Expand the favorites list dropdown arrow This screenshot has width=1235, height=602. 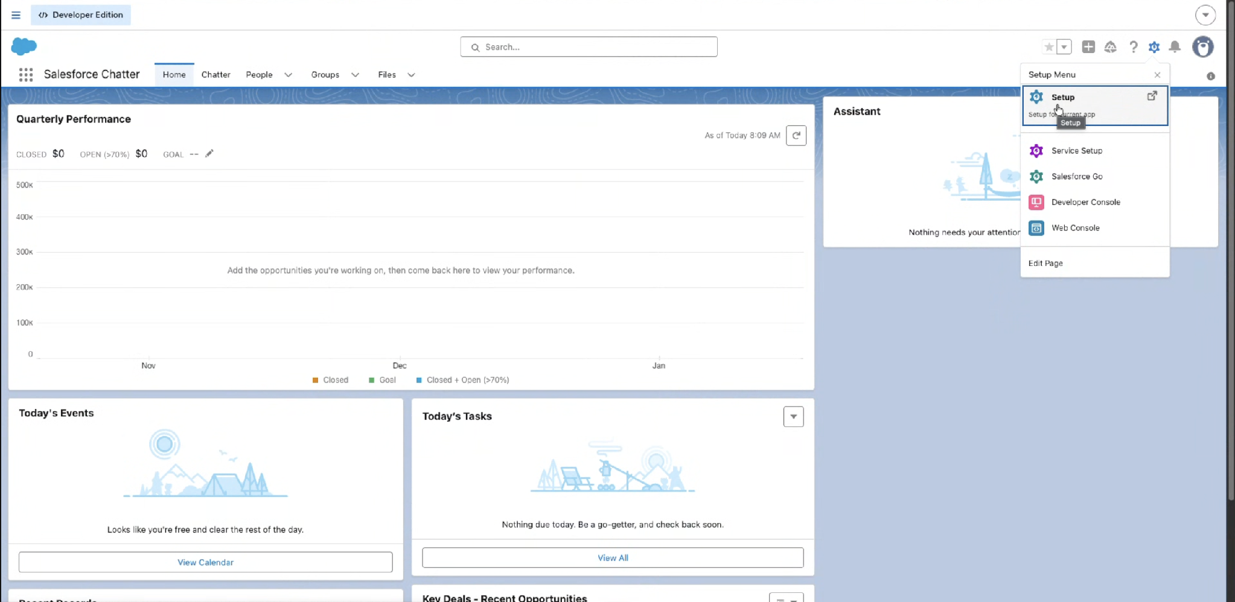[x=1064, y=47]
